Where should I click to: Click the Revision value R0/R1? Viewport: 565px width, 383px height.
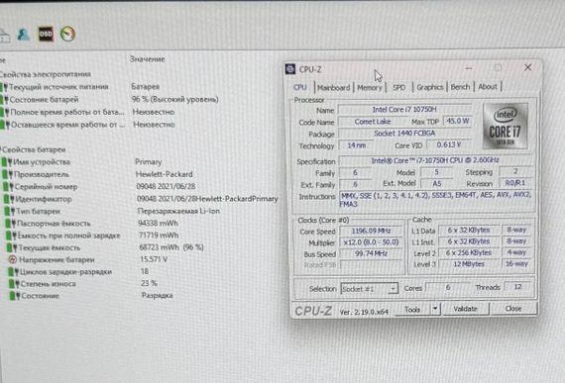click(x=514, y=183)
